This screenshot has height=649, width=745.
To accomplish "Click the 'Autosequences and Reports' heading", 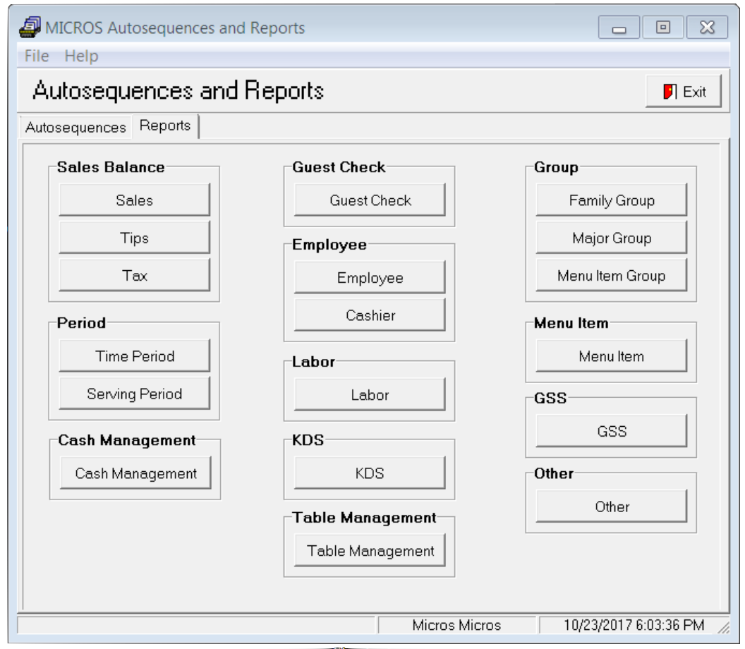I will (178, 90).
